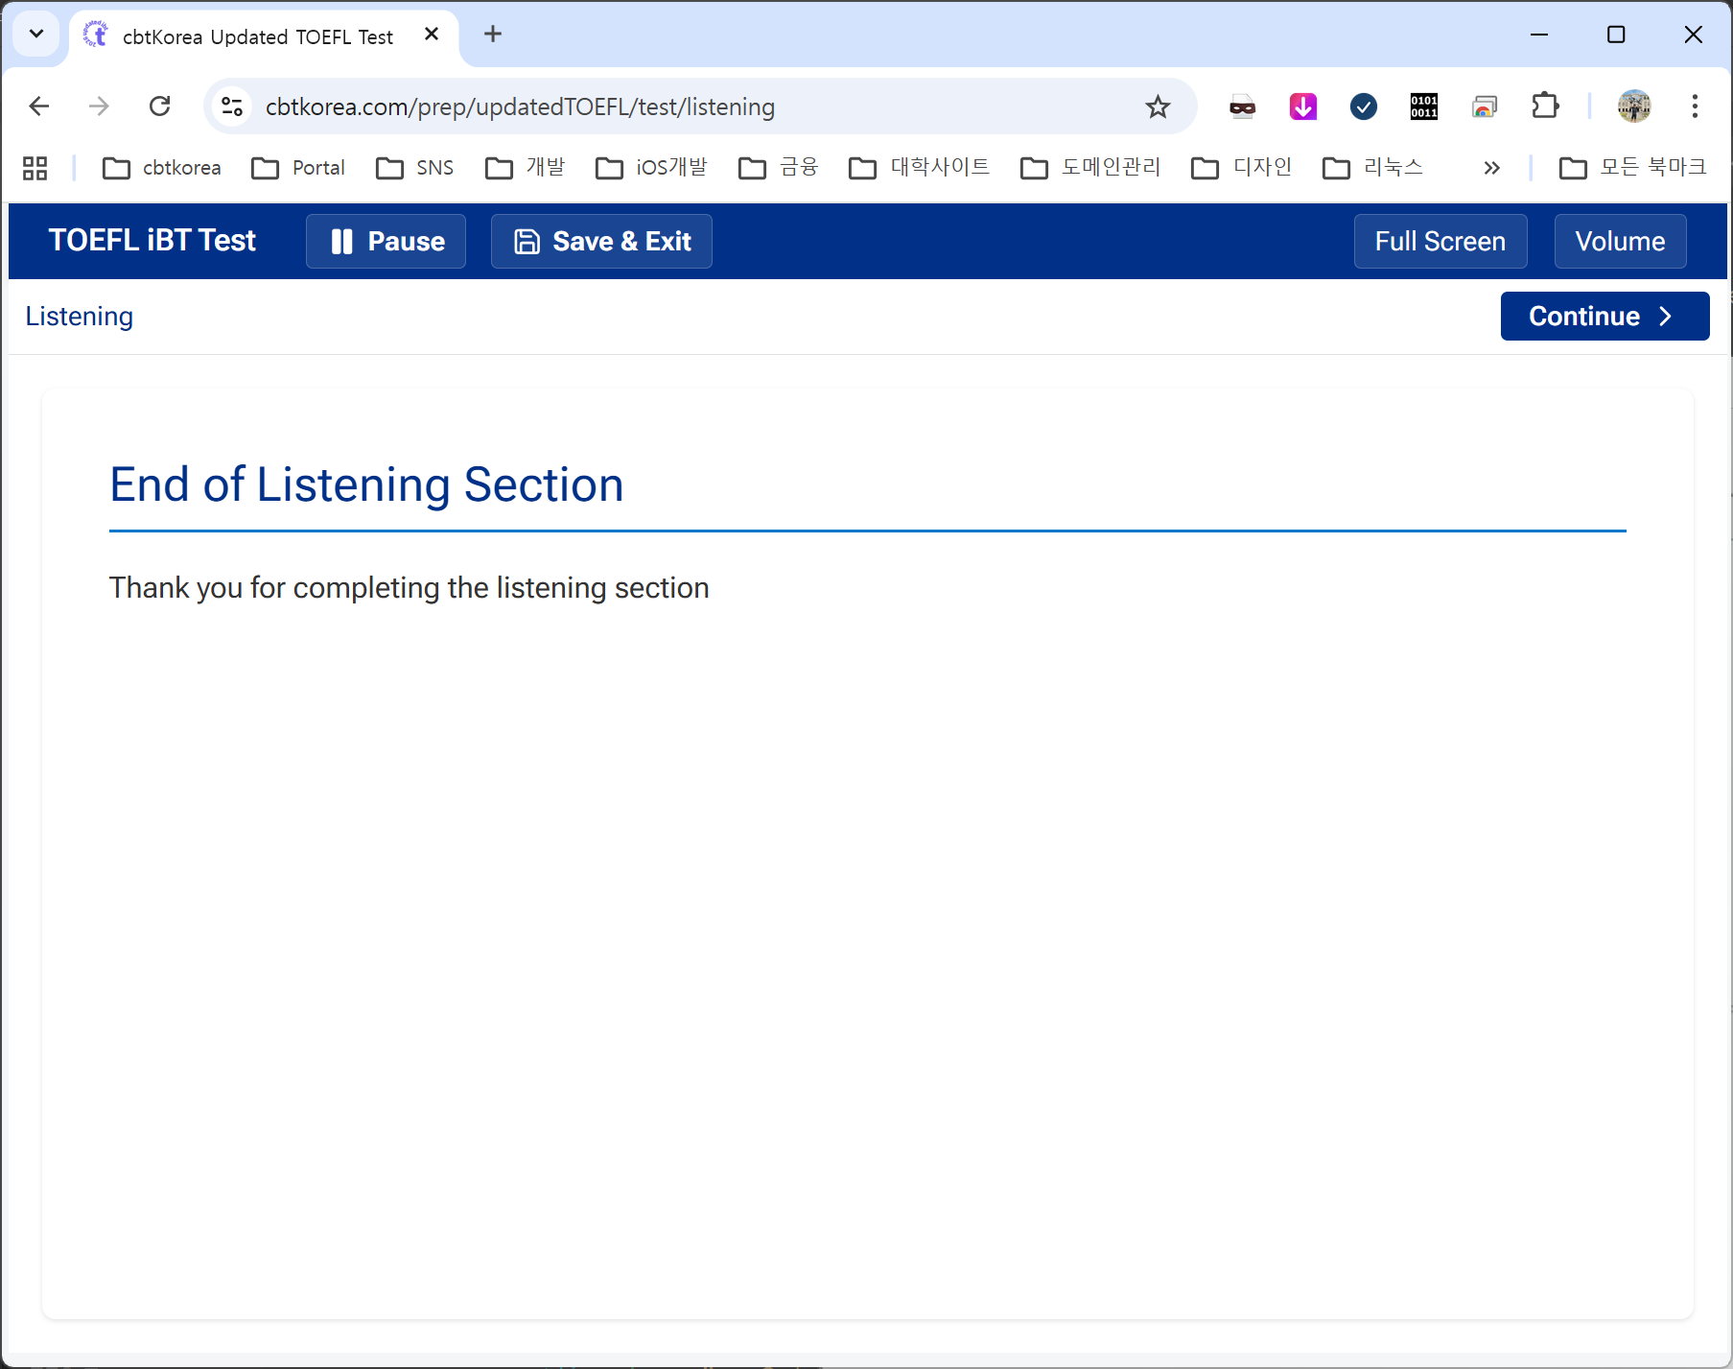
Task: Open the cbtkorea bookmark folder
Action: tap(162, 168)
